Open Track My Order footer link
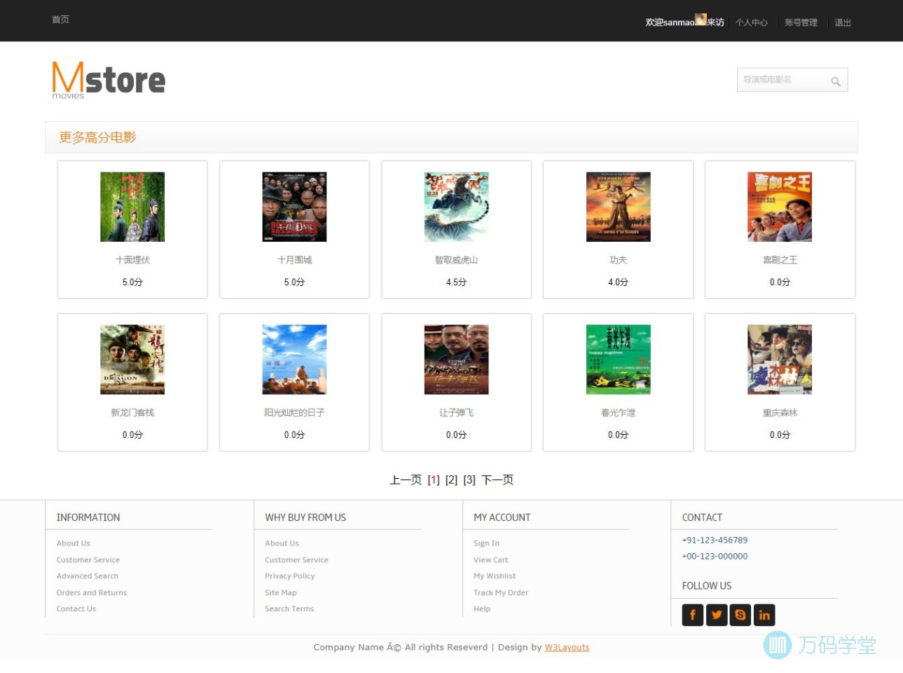The image size is (903, 673). point(500,592)
